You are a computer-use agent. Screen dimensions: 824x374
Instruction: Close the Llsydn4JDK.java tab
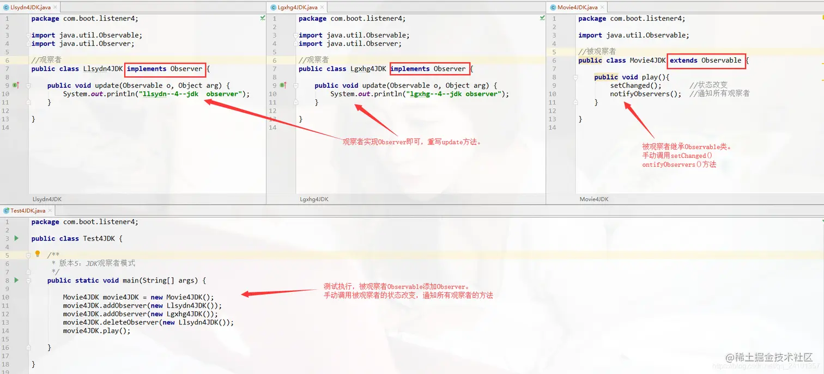pos(55,7)
